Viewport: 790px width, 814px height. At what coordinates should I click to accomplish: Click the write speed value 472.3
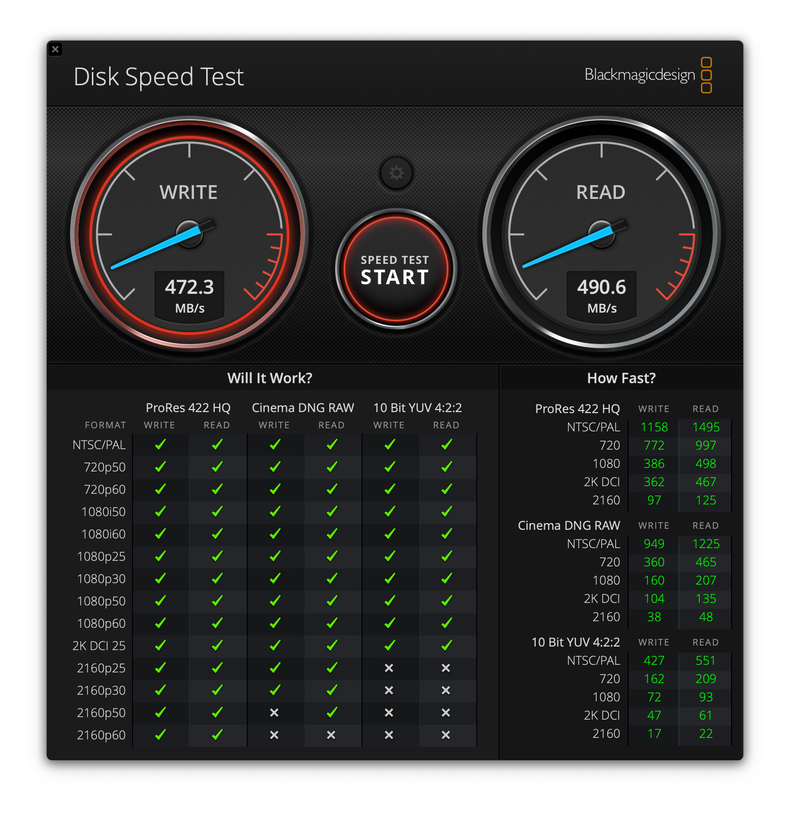tap(189, 287)
